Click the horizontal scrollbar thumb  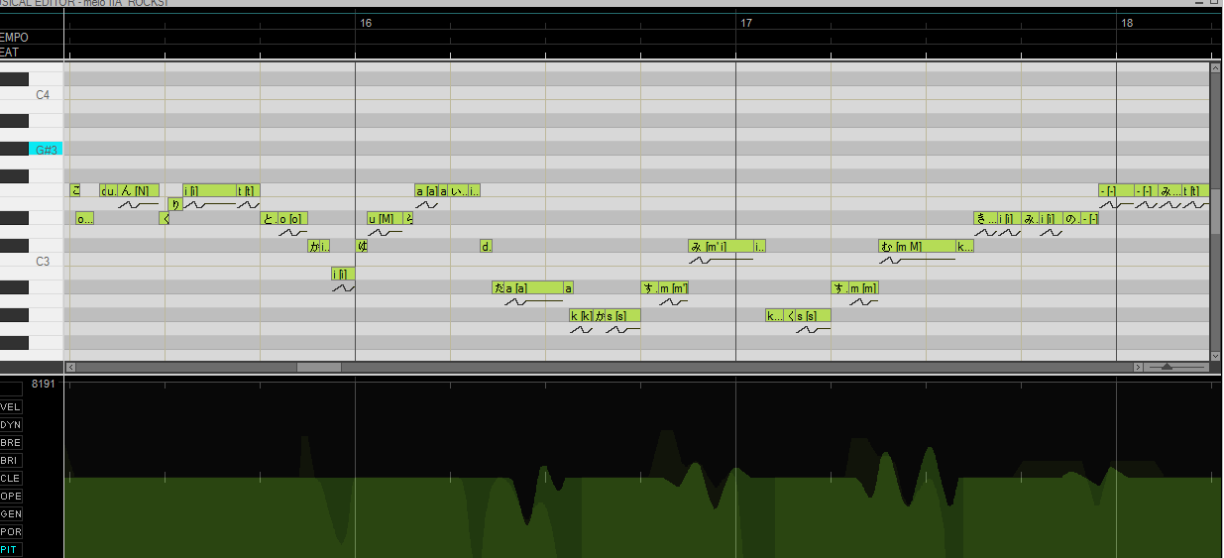click(319, 367)
